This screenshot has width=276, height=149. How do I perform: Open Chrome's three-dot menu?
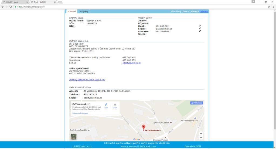[273, 7]
